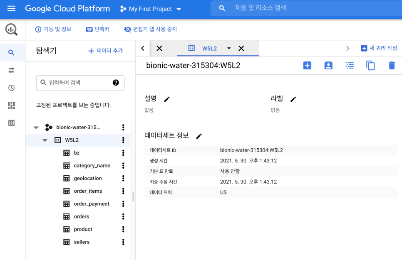402x260 pixels.
Task: Open the hamburger navigation menu
Action: (11, 9)
